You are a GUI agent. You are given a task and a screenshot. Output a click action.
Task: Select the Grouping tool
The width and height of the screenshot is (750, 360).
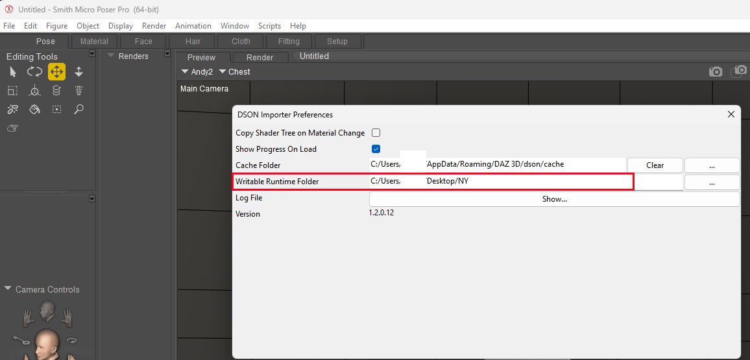click(x=56, y=110)
